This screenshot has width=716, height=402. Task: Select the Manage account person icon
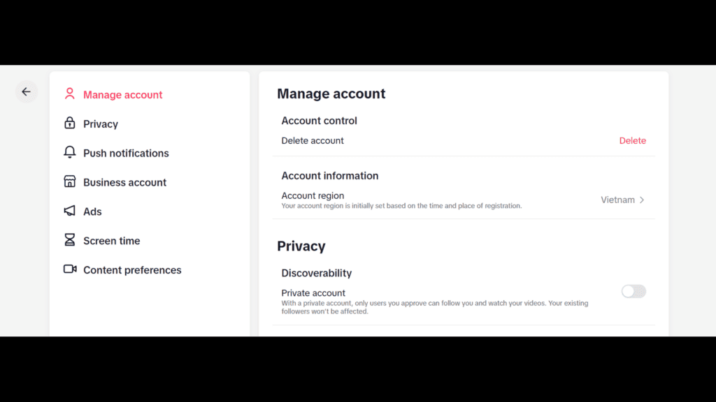(x=69, y=94)
